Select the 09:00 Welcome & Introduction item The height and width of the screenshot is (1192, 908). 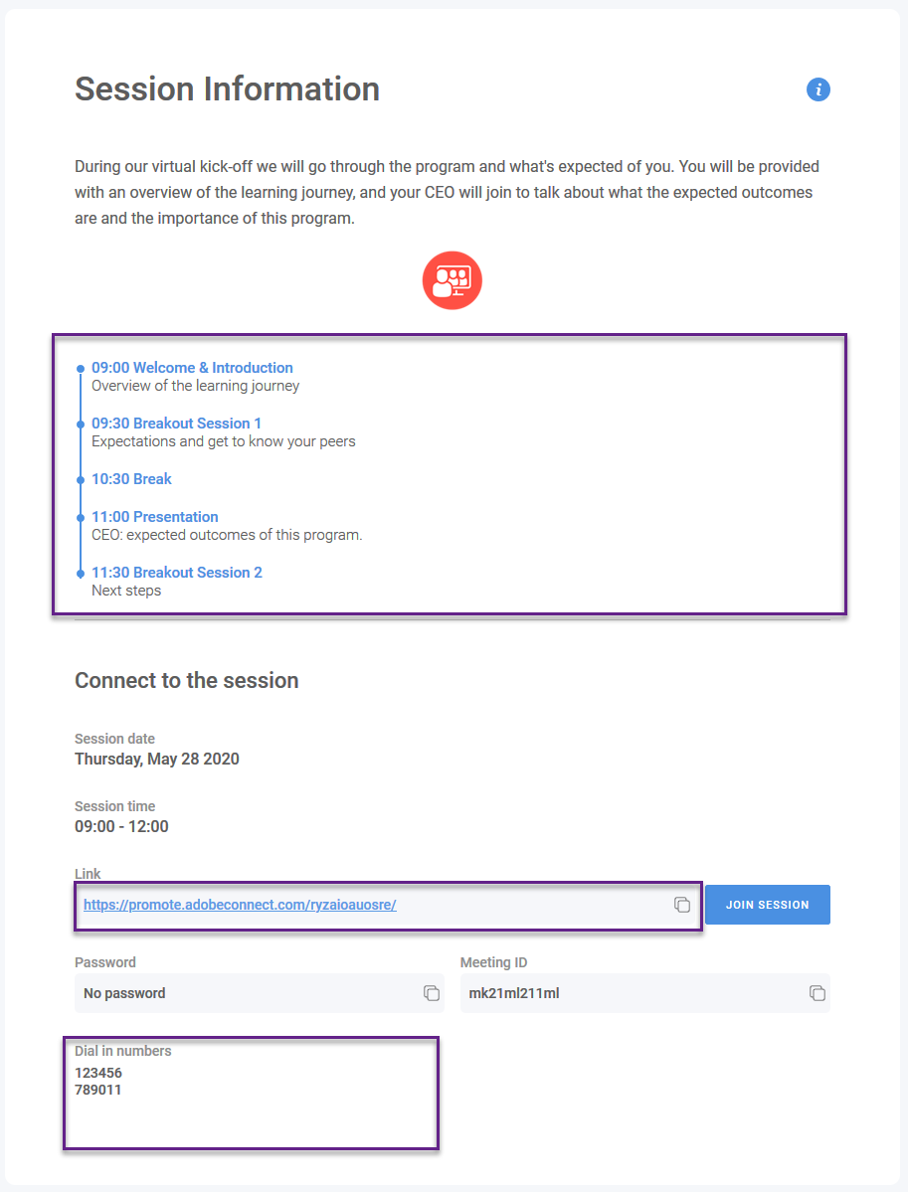[x=192, y=368]
